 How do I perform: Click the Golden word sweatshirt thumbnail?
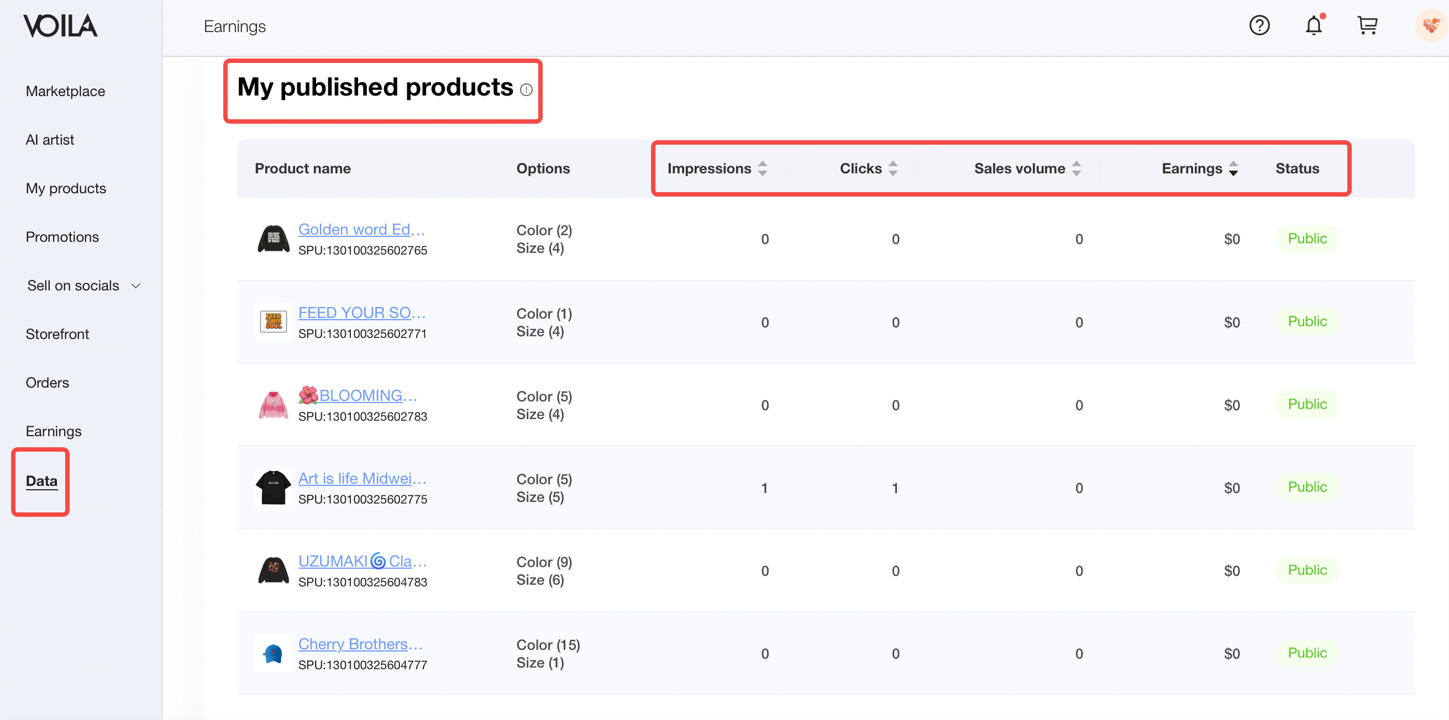tap(274, 239)
